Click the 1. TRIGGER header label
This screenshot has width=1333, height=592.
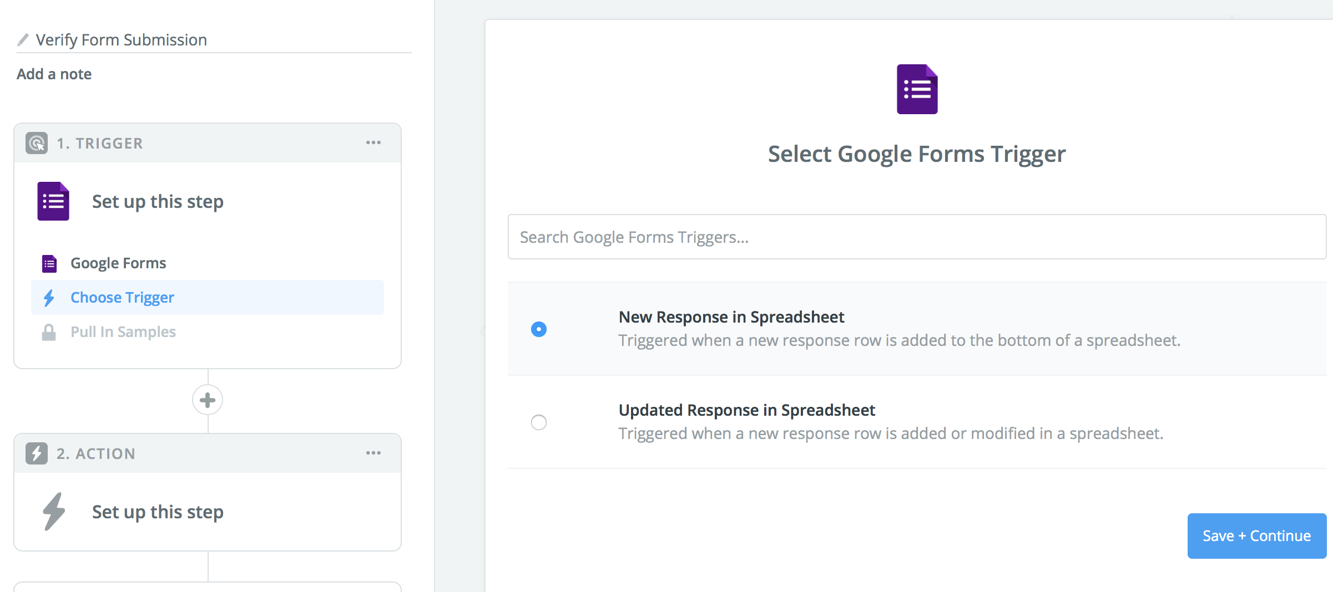pyautogui.click(x=100, y=144)
